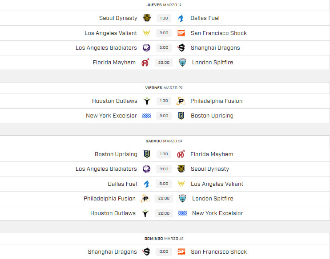This screenshot has height=259, width=330.
Task: Select the 22:00 match time badge
Action: [164, 213]
